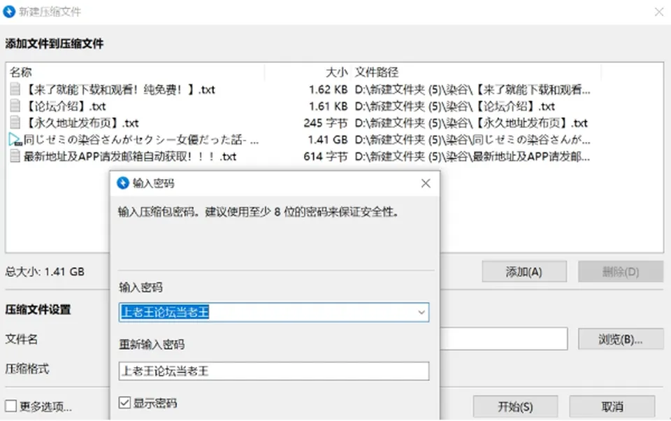Viewport: 671px width, 421px height.
Task: Close the 新建压缩文件 window
Action: pyautogui.click(x=659, y=12)
